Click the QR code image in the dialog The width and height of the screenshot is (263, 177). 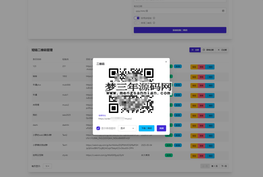[131, 91]
